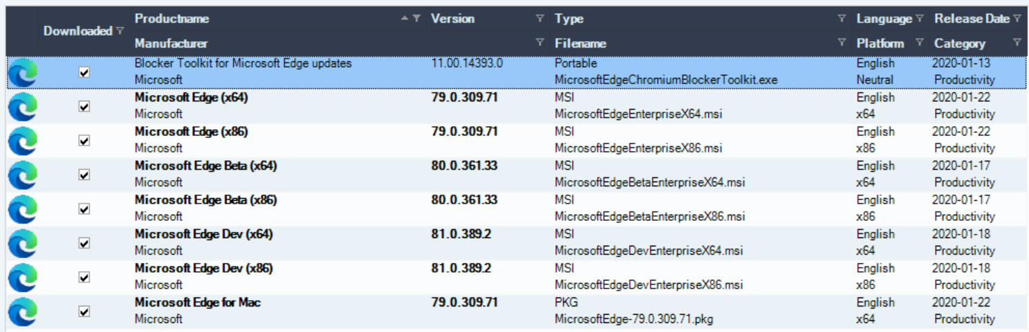Viewport: 1029px width, 332px height.
Task: Open the Platform column filter
Action: coord(920,43)
